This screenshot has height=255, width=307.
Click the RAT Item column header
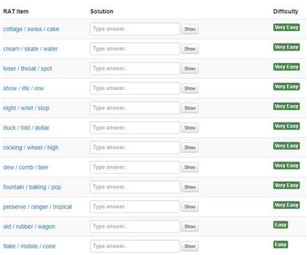coord(16,12)
